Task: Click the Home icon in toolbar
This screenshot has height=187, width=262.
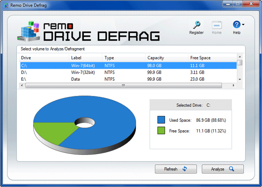Action: click(x=217, y=25)
